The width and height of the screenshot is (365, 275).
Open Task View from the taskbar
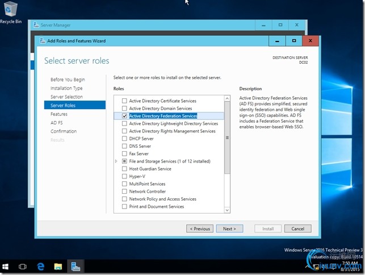click(23, 266)
